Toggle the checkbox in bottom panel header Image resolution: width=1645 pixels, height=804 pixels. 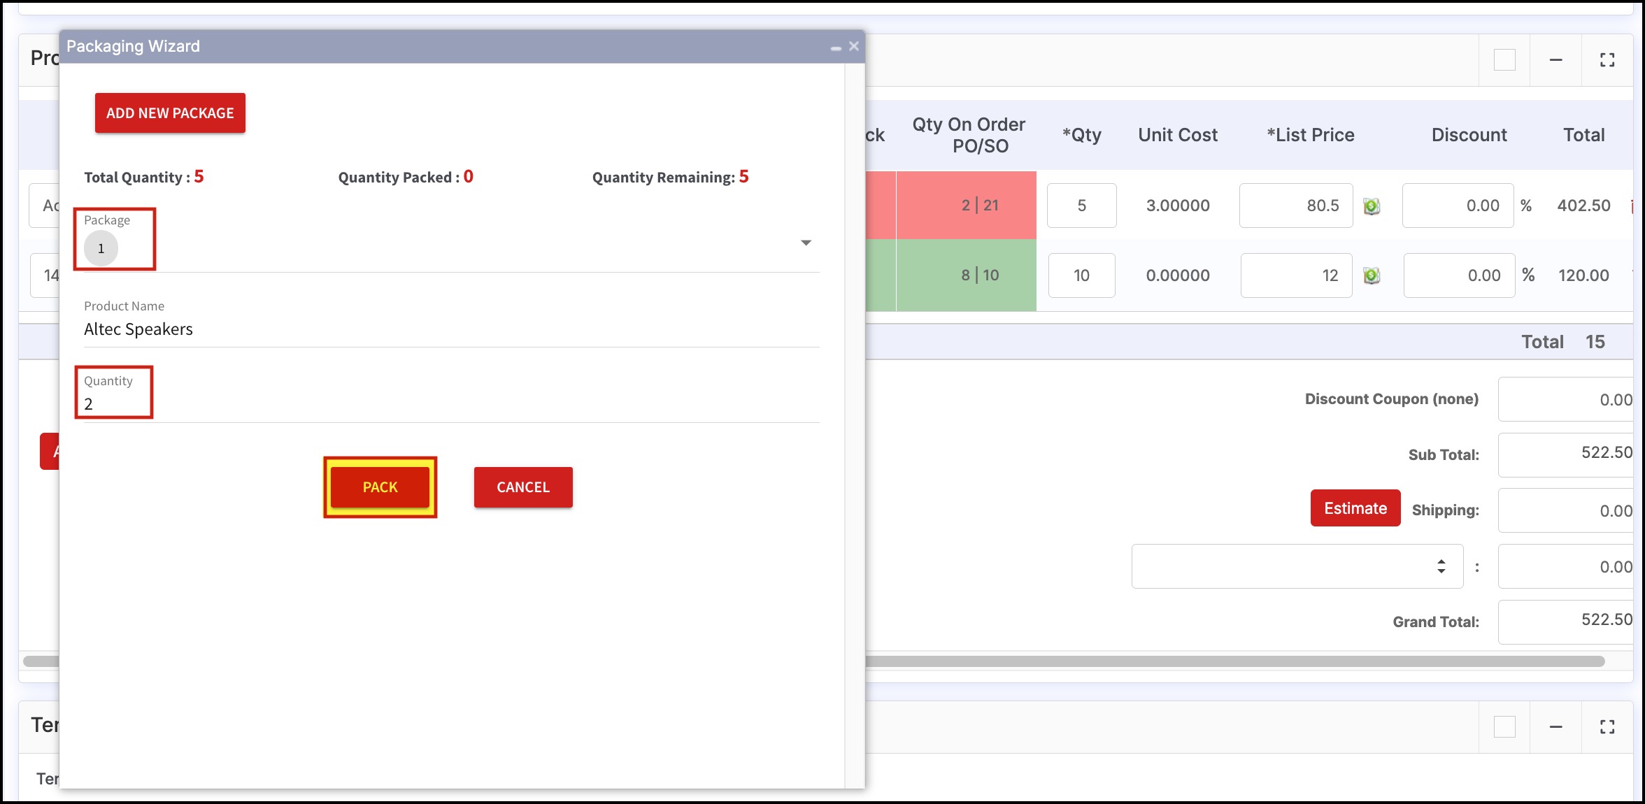pos(1504,727)
